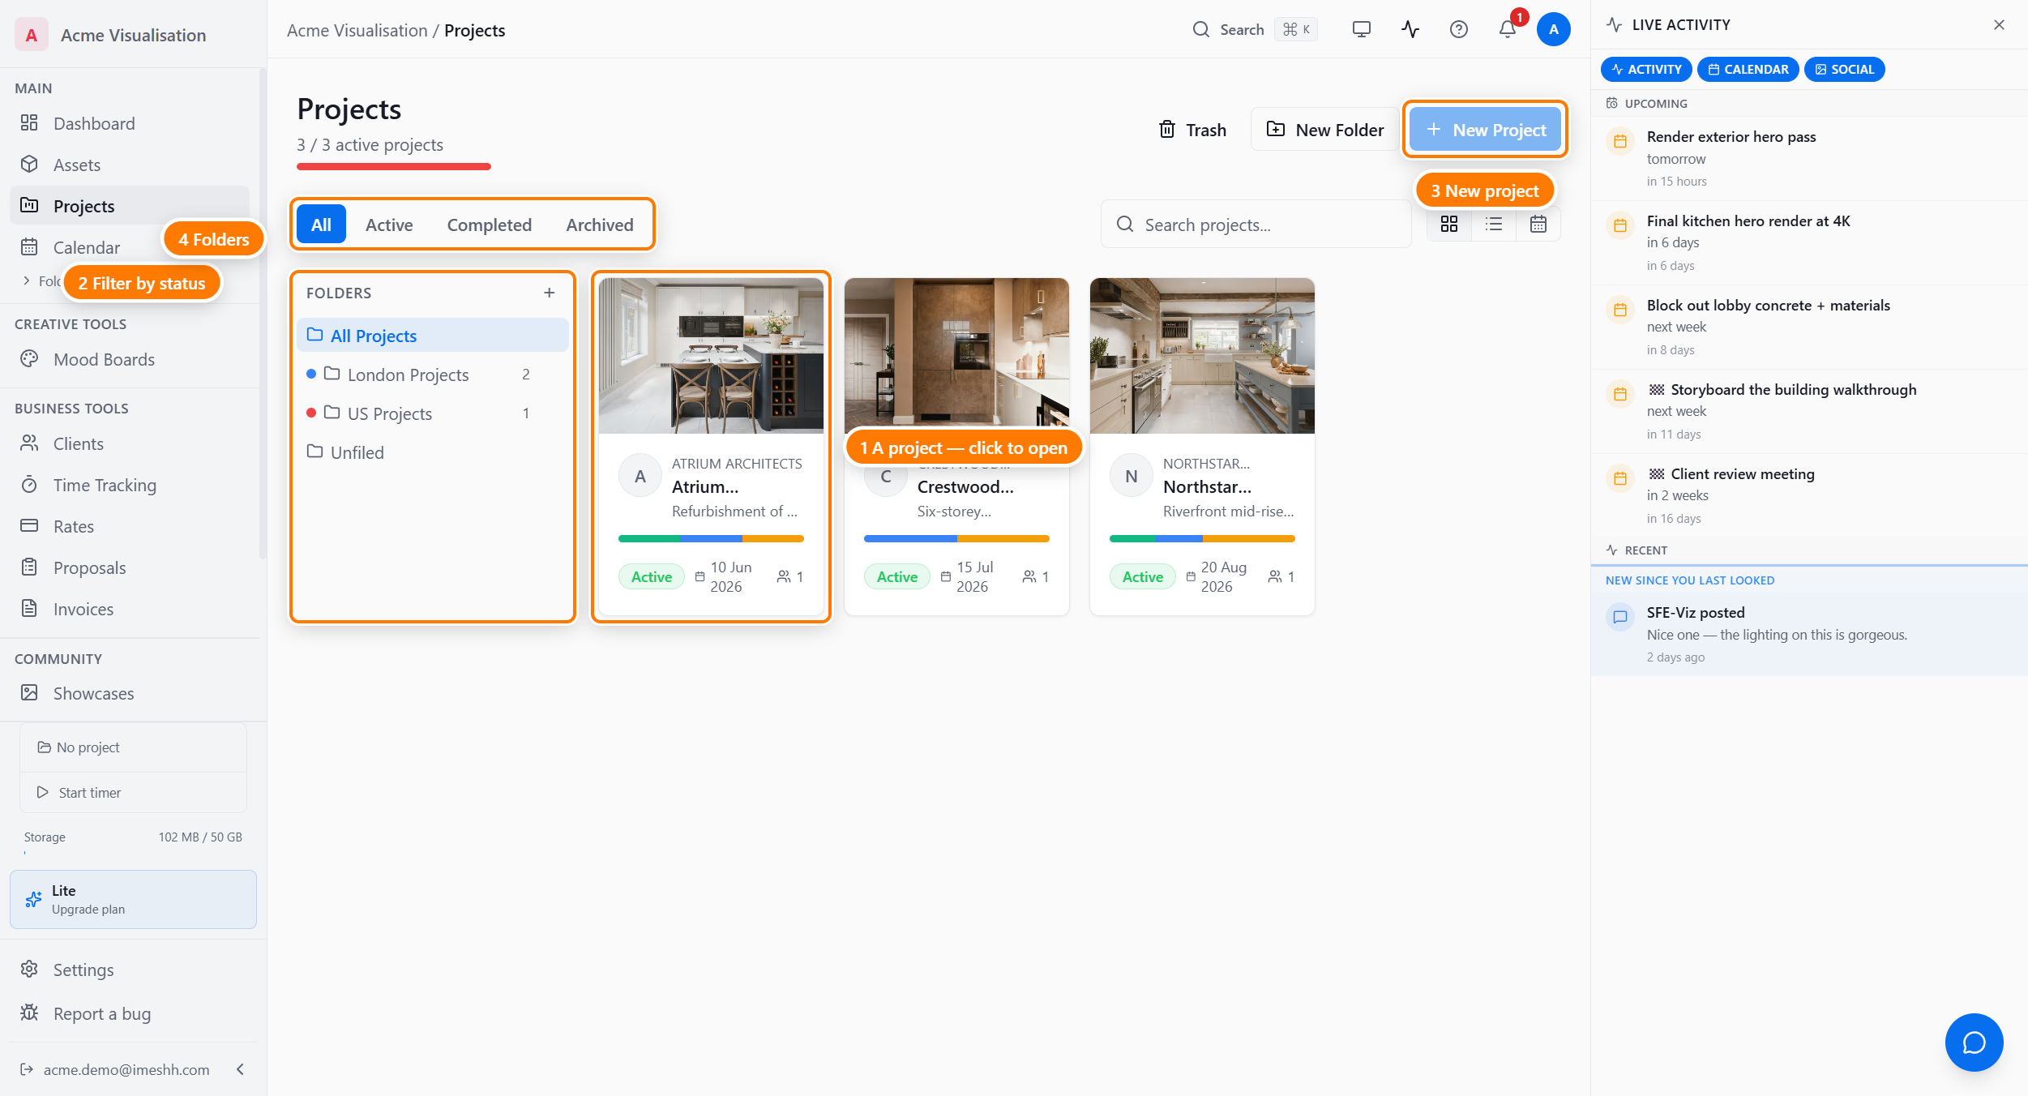The height and width of the screenshot is (1096, 2028).
Task: Close the Live Activity panel
Action: [x=1999, y=25]
